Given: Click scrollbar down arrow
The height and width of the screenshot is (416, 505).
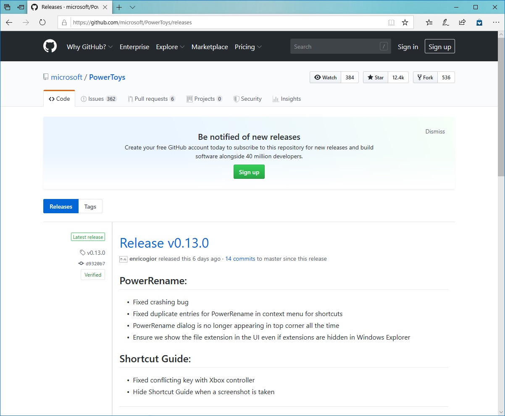Looking at the screenshot, I should coord(501,412).
